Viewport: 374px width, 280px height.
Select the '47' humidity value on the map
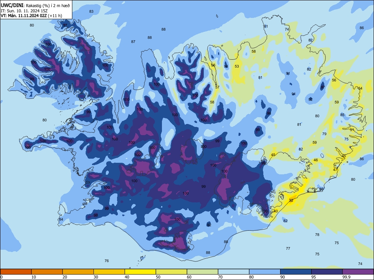(335, 170)
